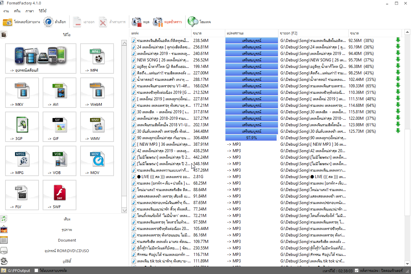The height and width of the screenshot is (274, 411).
Task: Sort by the แปลงสถานะ (Convert state) column header
Action: click(x=251, y=33)
